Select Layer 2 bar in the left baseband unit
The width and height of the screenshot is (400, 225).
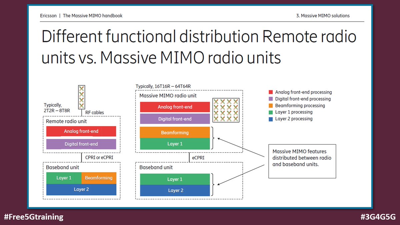pyautogui.click(x=81, y=189)
